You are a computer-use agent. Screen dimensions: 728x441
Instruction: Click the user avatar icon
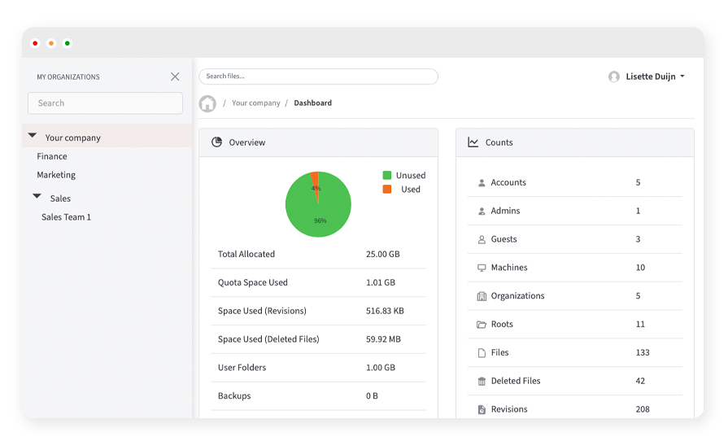[x=614, y=76]
